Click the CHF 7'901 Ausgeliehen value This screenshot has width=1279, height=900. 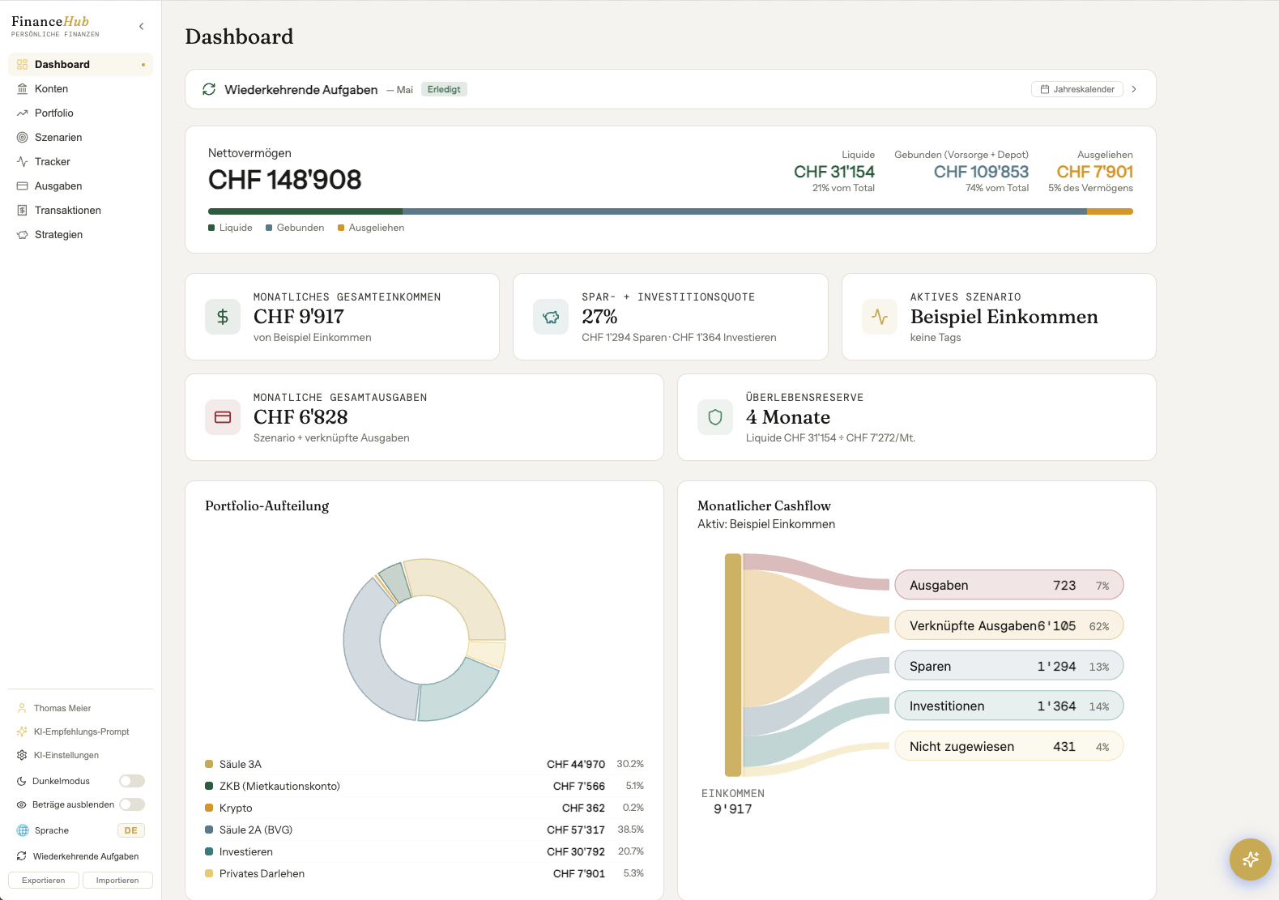[1094, 172]
